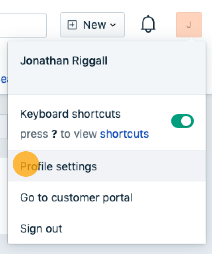The height and width of the screenshot is (254, 212).
Task: Click the plus icon inside New button
Action: [72, 25]
